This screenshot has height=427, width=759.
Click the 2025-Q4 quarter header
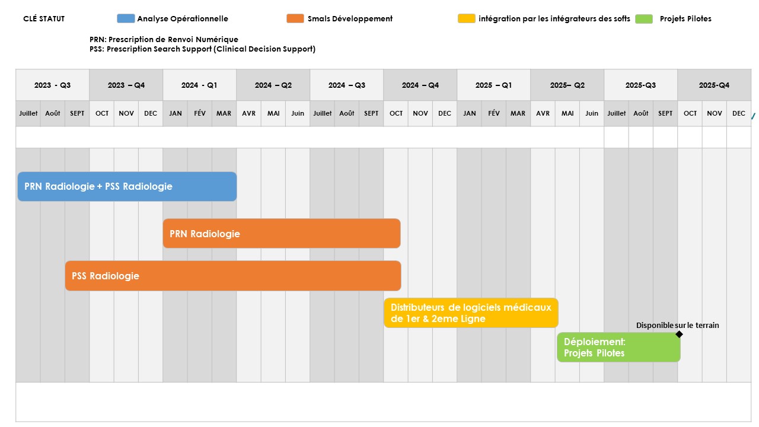click(x=714, y=85)
